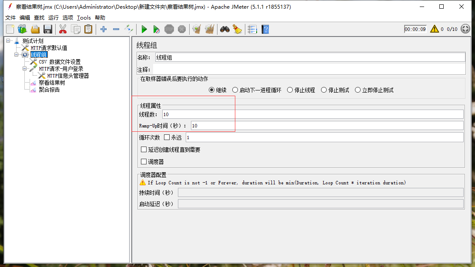The height and width of the screenshot is (267, 475).
Task: Collapse the 测试计划 tree node
Action: tap(8, 40)
